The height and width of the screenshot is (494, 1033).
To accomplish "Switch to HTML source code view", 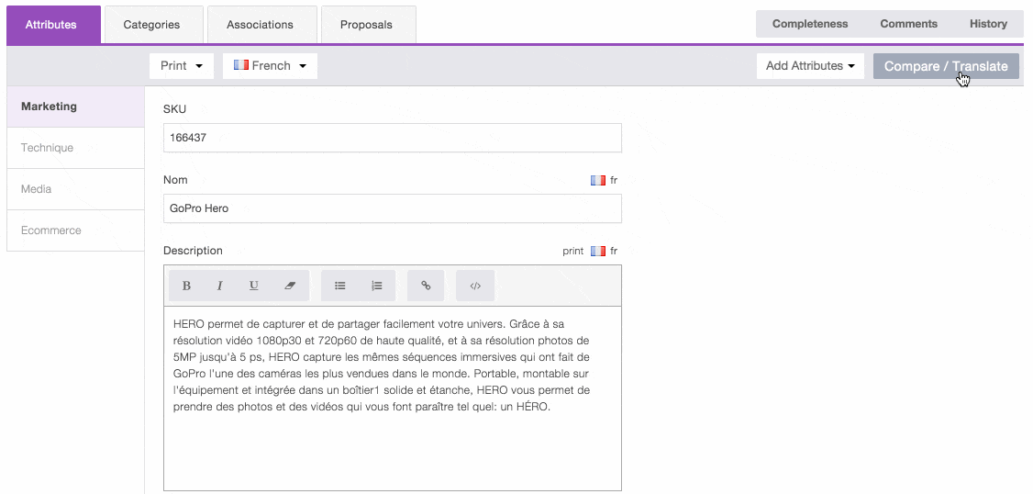I will 475,286.
